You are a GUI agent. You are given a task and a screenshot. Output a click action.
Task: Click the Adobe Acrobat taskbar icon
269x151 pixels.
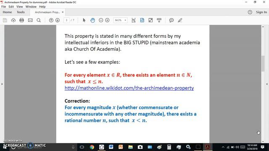[x=208, y=147]
